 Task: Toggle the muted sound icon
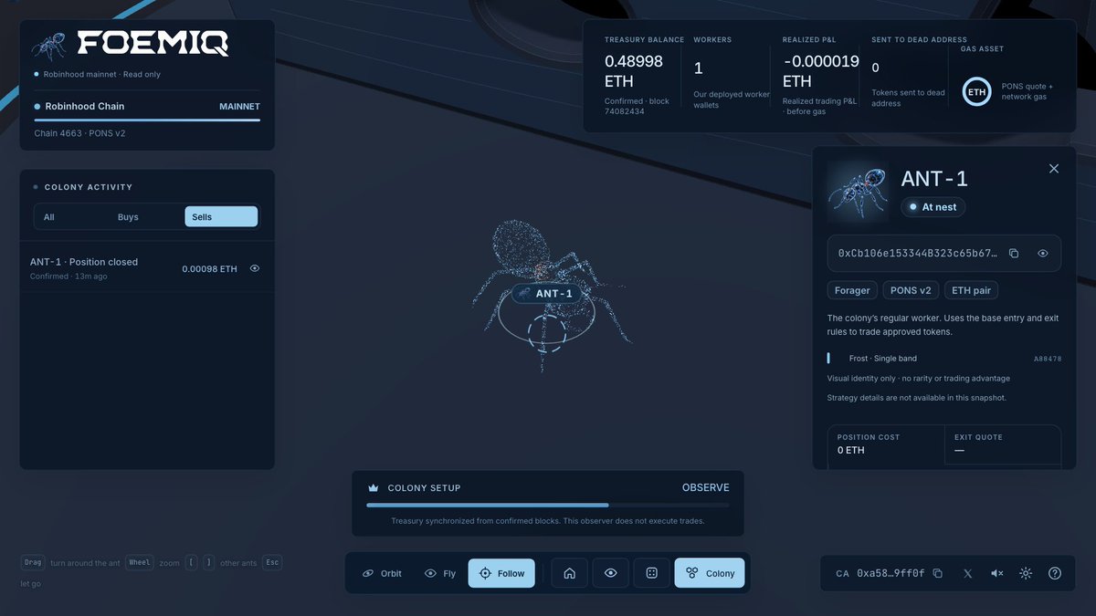pyautogui.click(x=997, y=573)
